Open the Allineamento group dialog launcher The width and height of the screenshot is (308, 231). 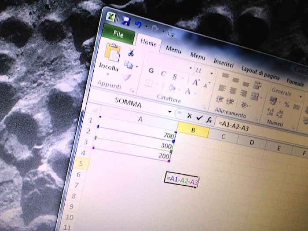(256, 119)
